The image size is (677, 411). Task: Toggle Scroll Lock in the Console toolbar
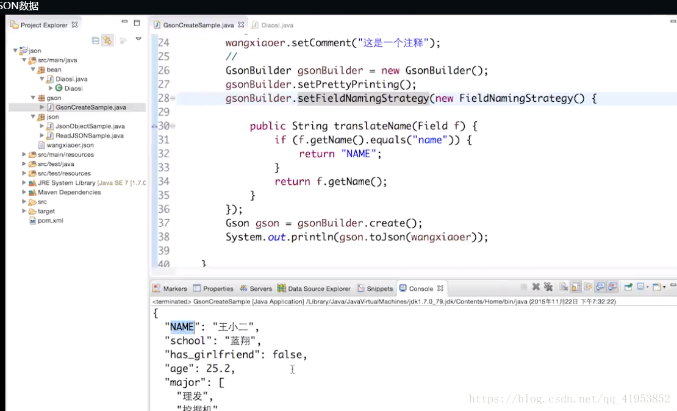pyautogui.click(x=576, y=287)
